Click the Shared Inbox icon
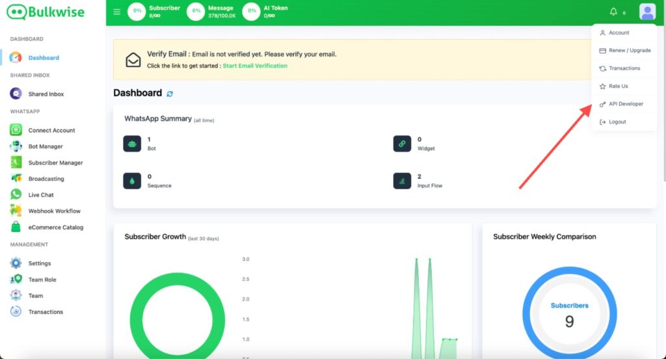 point(16,94)
